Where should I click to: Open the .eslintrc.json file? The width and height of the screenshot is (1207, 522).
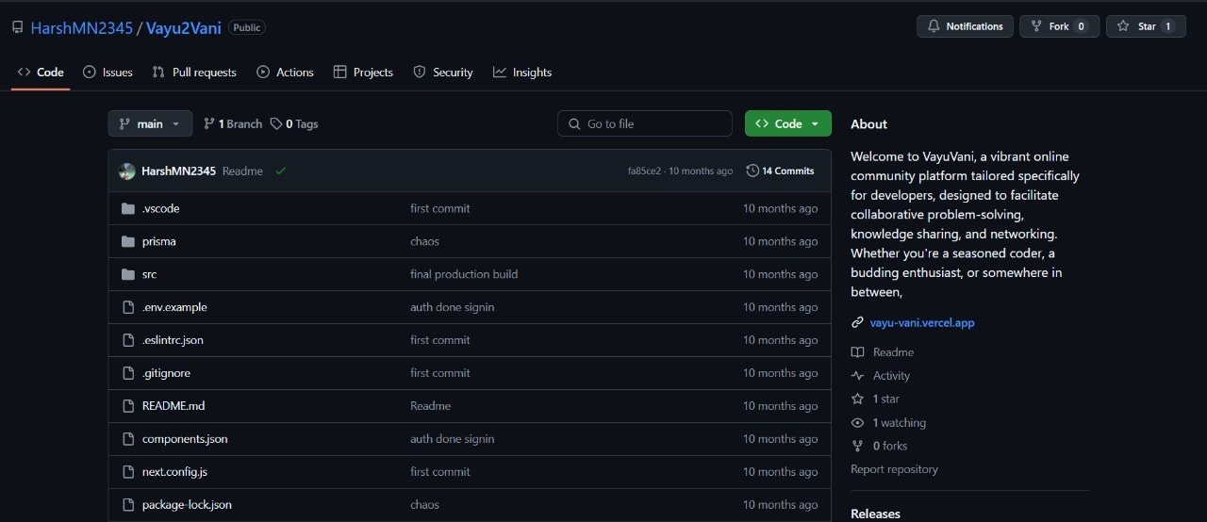coord(173,340)
